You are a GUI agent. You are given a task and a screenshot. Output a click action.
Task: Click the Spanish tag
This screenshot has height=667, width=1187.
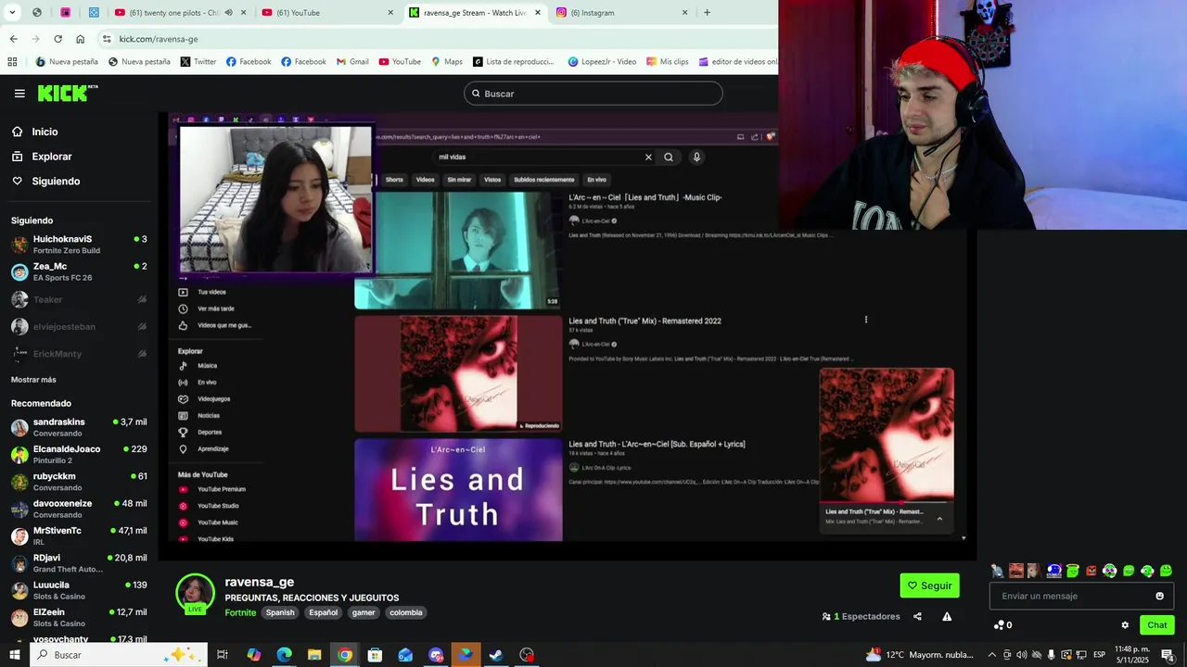coord(280,612)
